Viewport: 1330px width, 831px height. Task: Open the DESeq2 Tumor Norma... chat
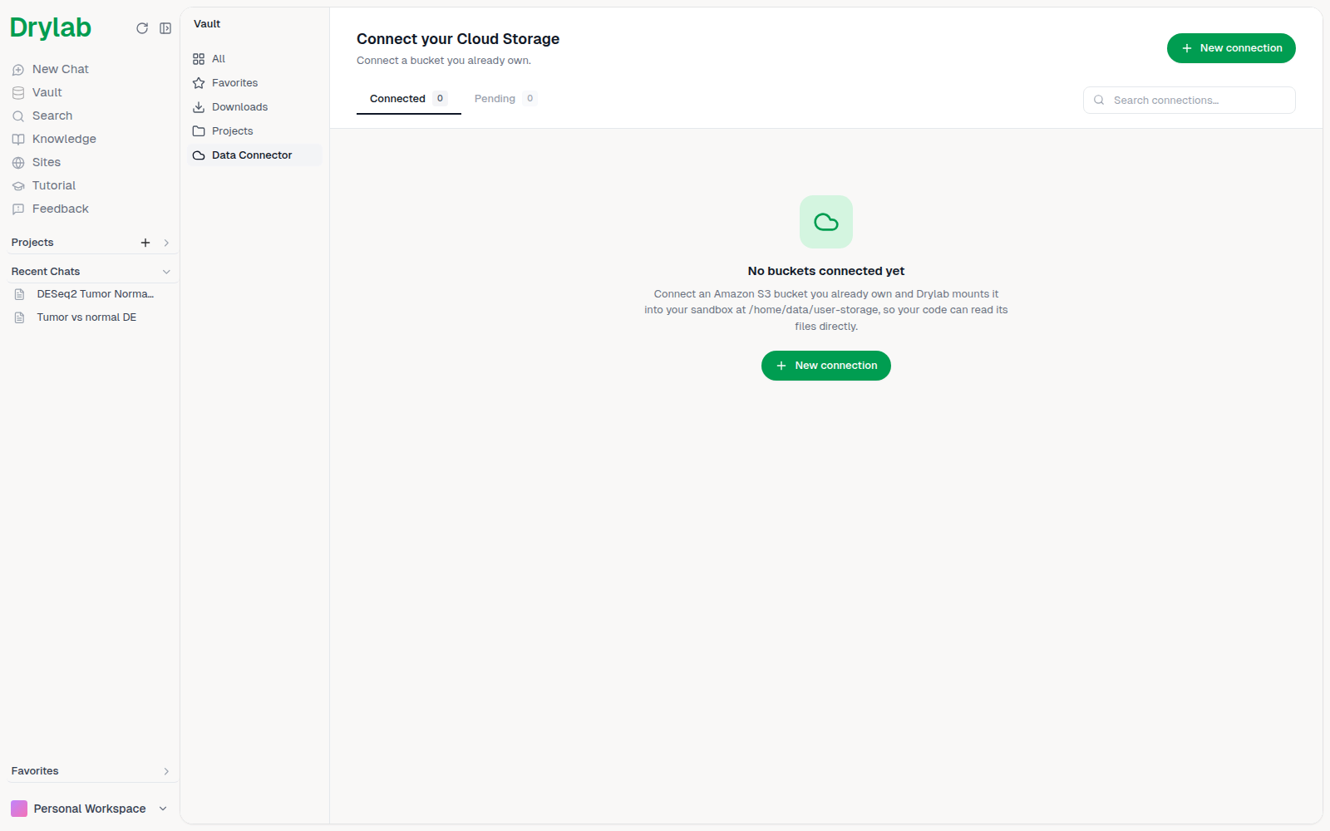(x=93, y=294)
